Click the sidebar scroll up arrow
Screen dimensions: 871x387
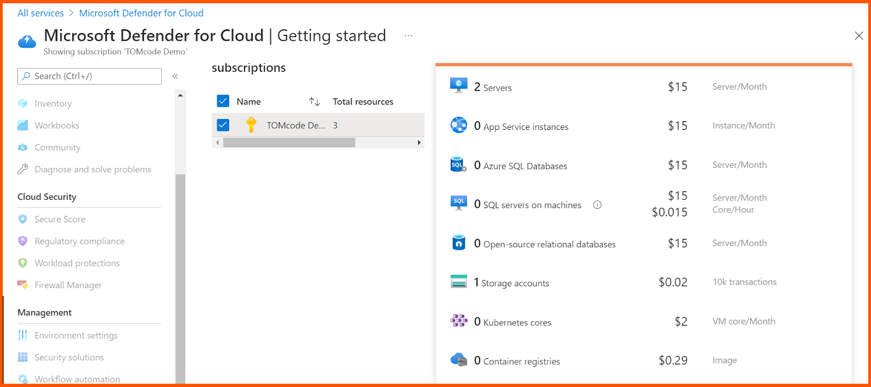point(180,95)
